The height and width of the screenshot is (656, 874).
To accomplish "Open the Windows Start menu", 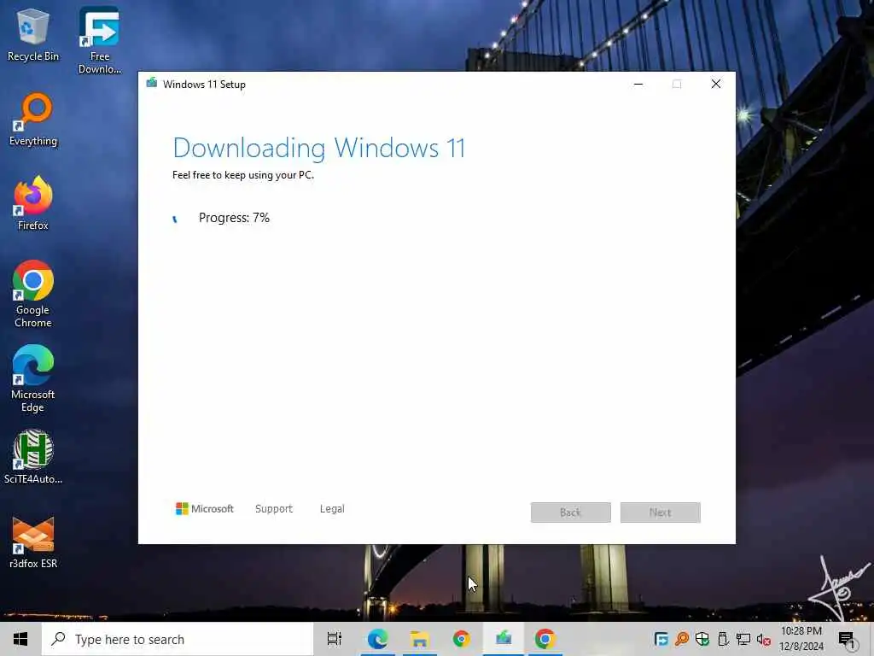I will pos(20,639).
